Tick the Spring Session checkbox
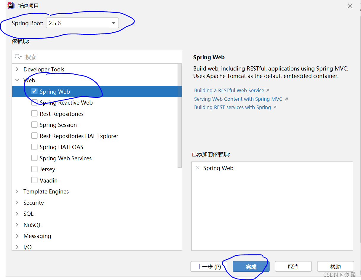Screen dimensions: 361x280 [x=34, y=125]
